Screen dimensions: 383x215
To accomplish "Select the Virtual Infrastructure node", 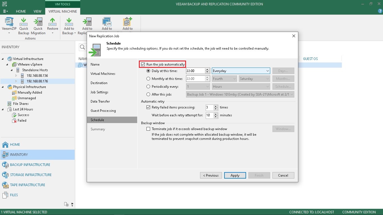I will click(x=28, y=59).
